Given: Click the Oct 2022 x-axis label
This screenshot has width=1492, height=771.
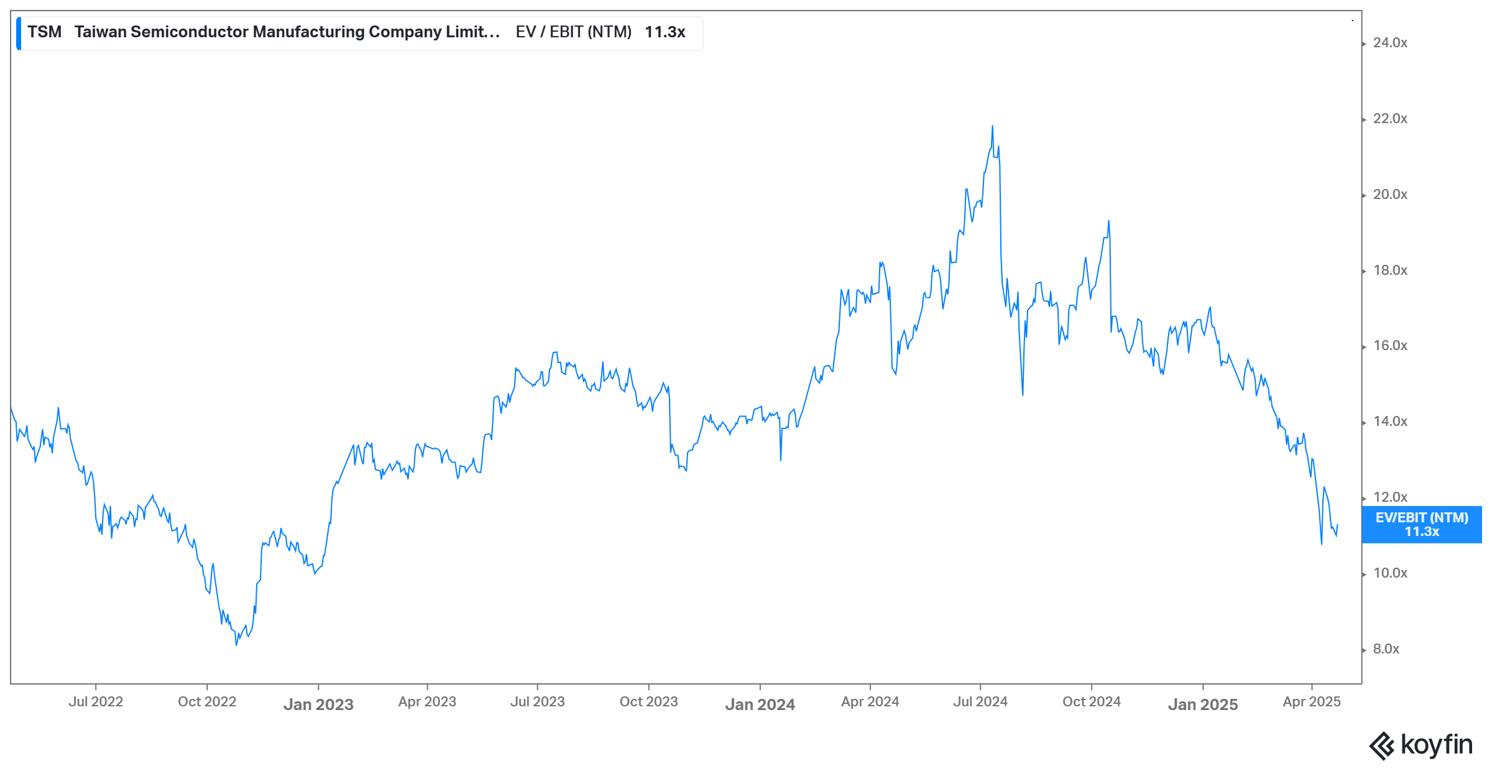Looking at the screenshot, I should tap(207, 702).
